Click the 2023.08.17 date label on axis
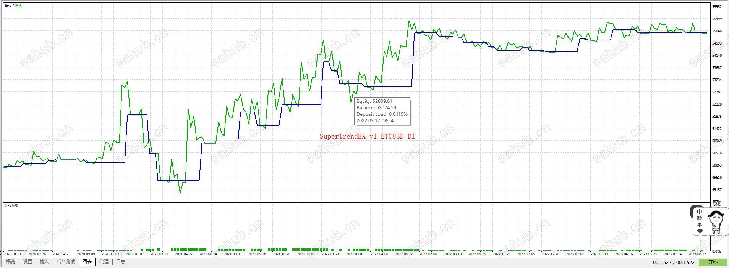Viewport: 729px width, 269px height. click(x=697, y=254)
